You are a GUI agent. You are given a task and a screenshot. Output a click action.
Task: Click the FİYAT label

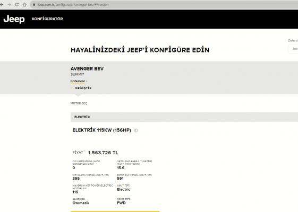point(78,153)
